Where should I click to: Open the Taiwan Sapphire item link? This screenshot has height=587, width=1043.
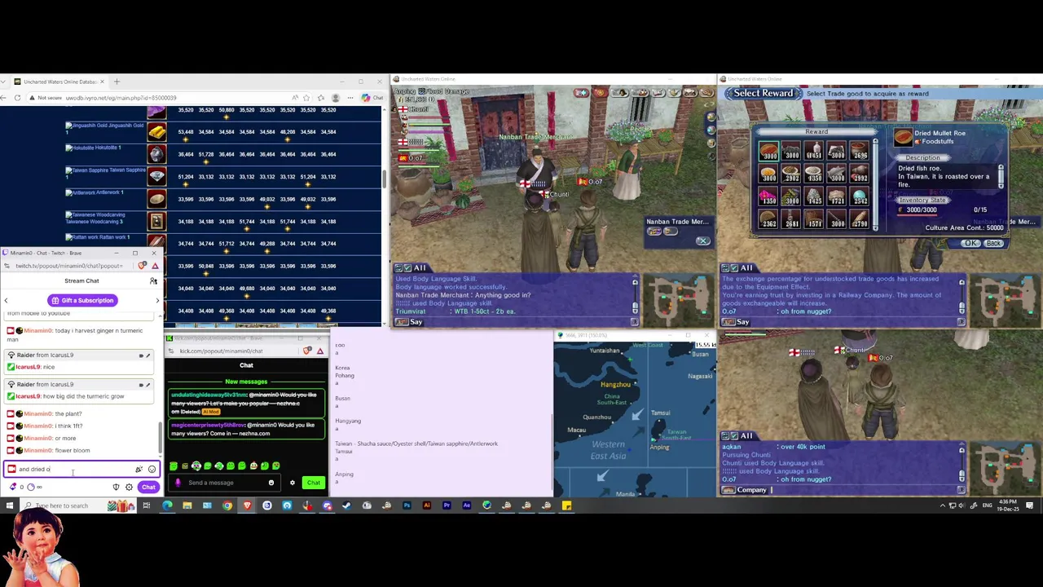click(105, 170)
